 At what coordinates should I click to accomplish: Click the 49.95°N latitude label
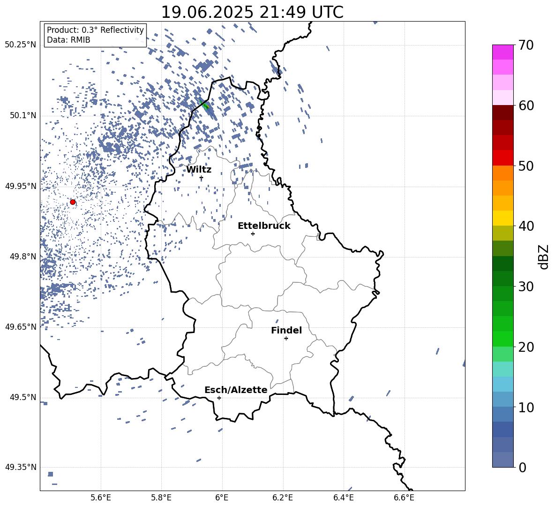point(21,186)
